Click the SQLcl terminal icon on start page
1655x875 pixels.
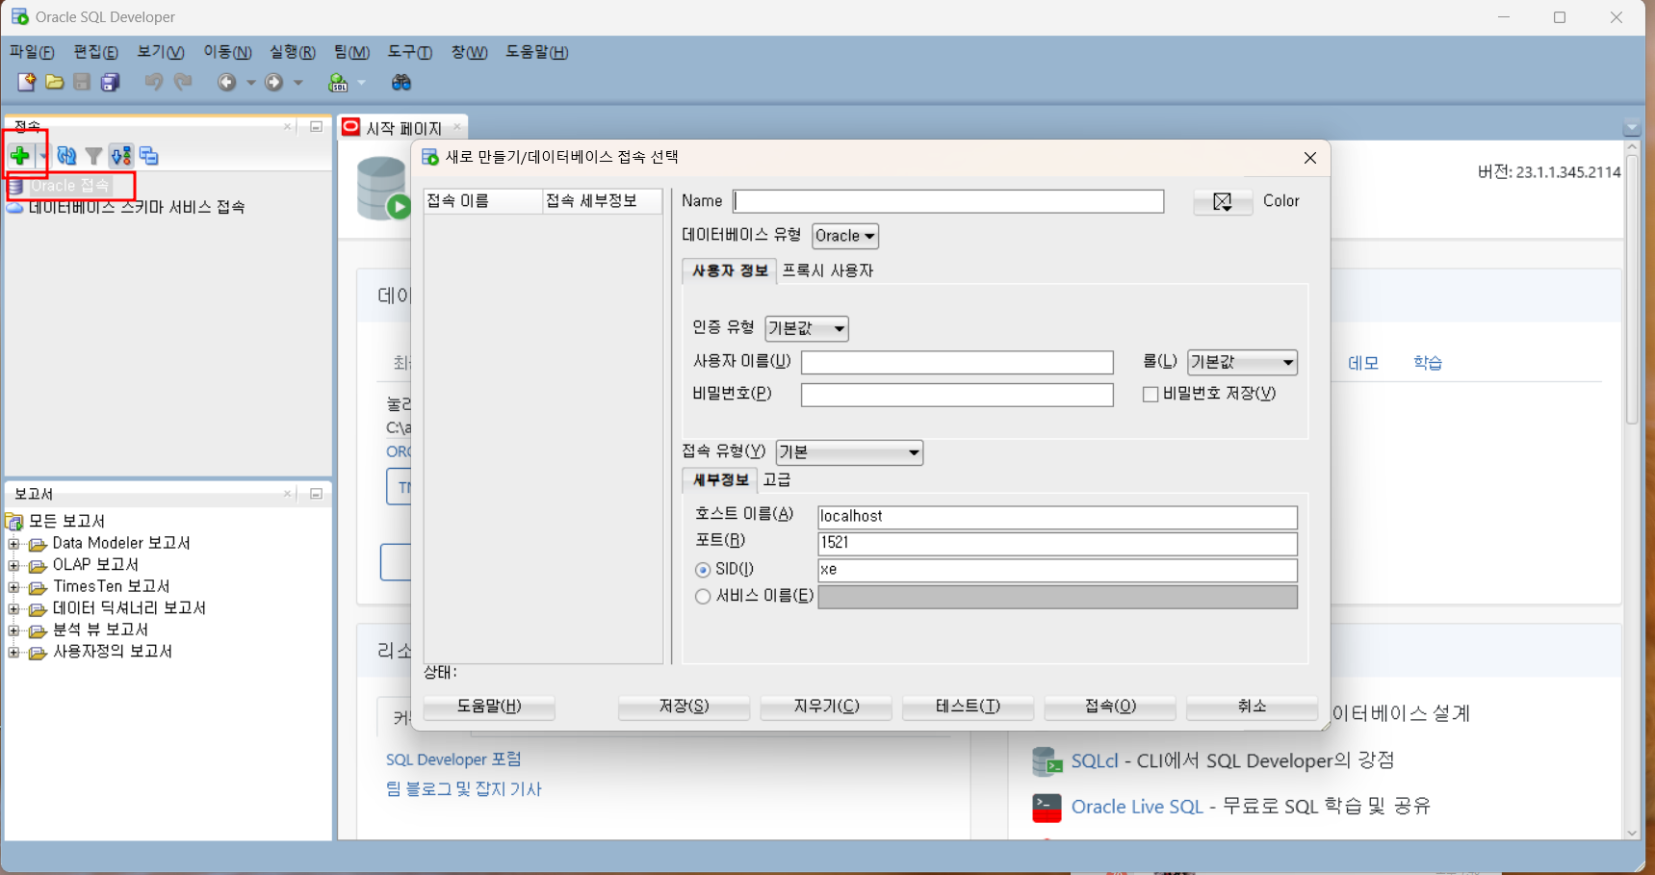tap(1047, 761)
